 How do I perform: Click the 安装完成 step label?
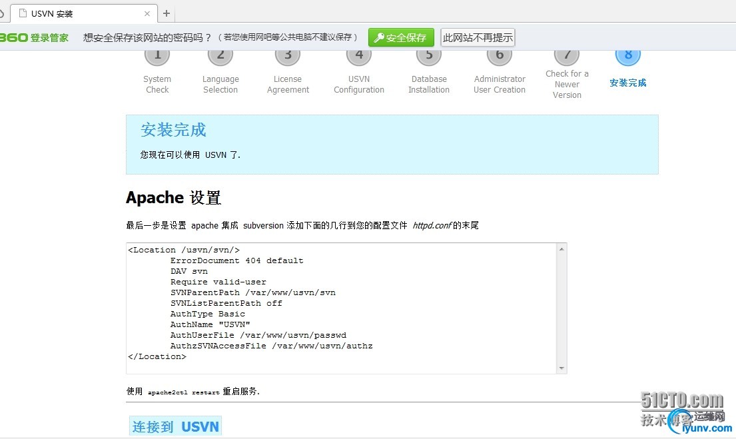coord(628,83)
